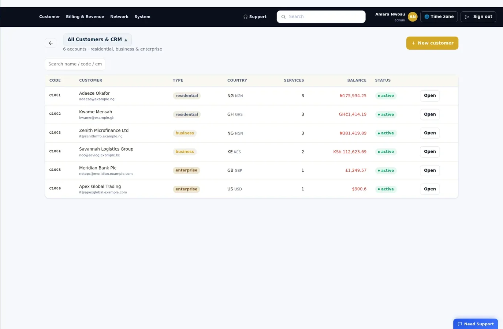Click balance KSh 112,623.69

pos(350,152)
